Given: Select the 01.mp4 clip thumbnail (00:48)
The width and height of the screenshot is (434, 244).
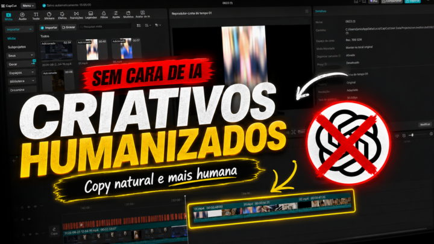Looking at the screenshot, I should (92, 49).
